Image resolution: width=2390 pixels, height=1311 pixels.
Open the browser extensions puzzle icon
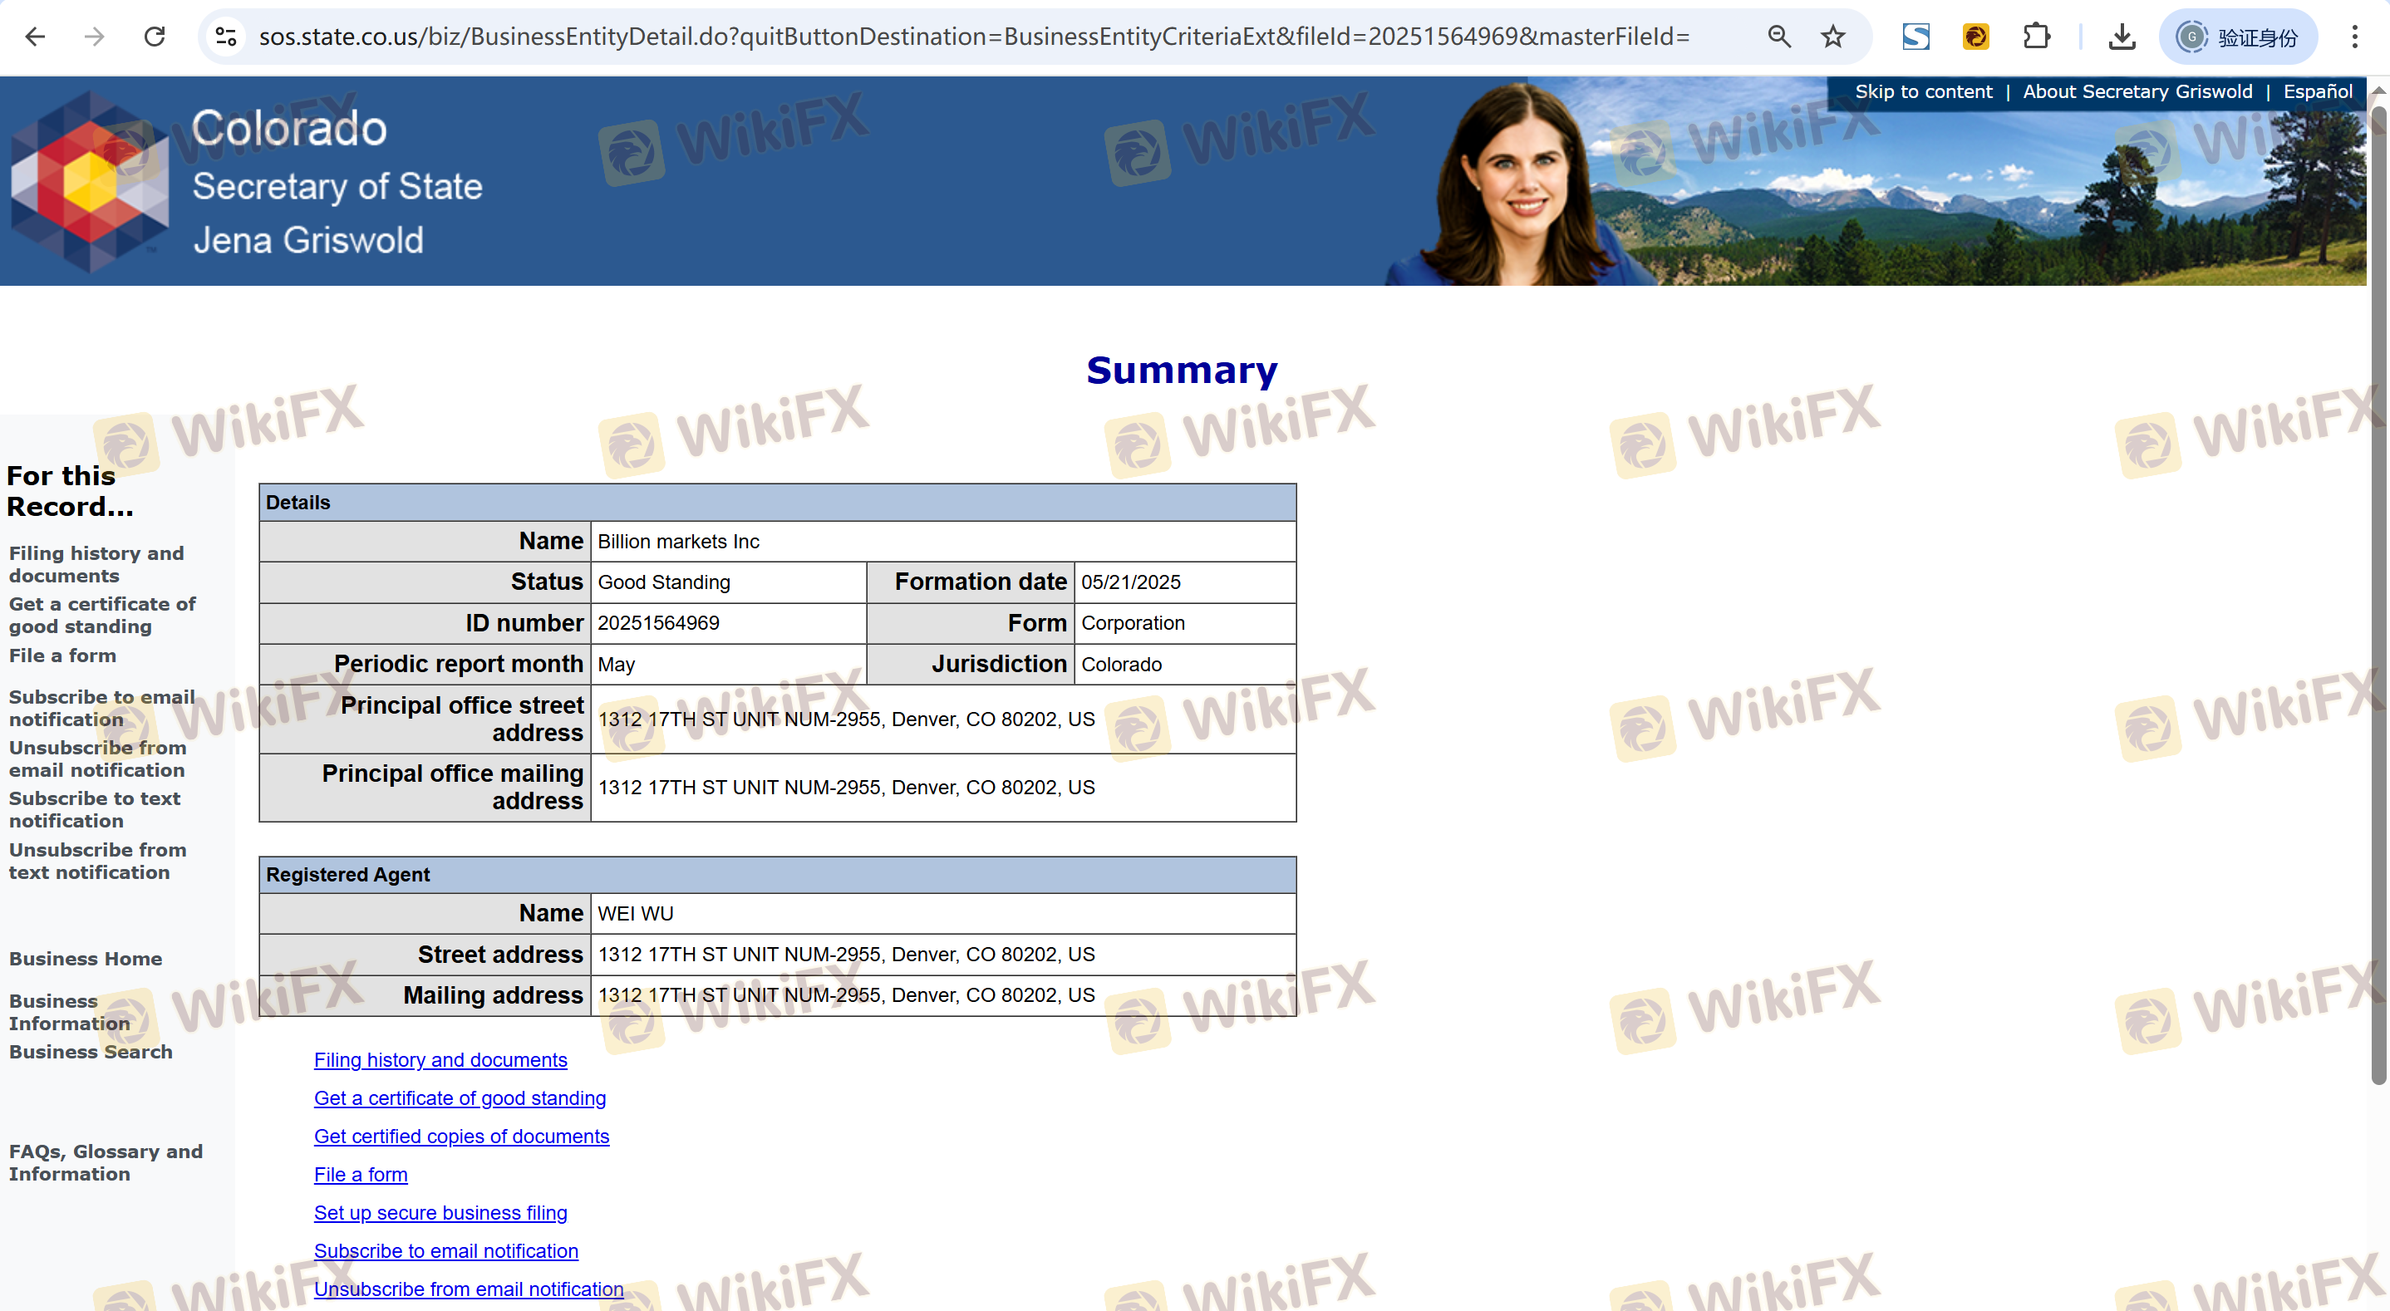tap(2036, 37)
